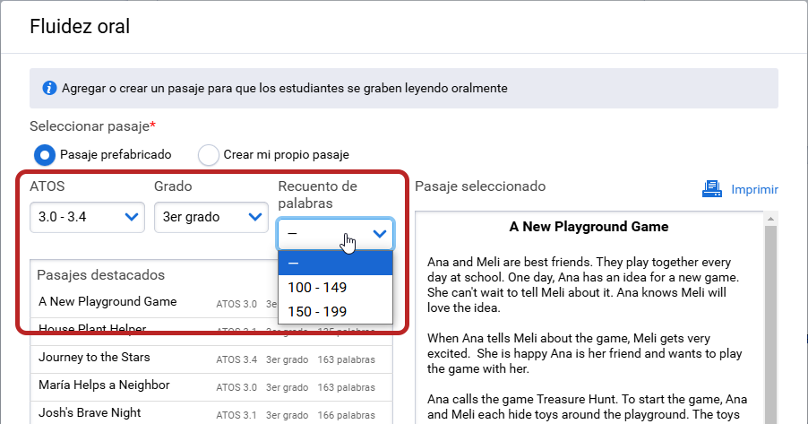Click the 163 palabras value for Journey to the Stars

coord(347,359)
